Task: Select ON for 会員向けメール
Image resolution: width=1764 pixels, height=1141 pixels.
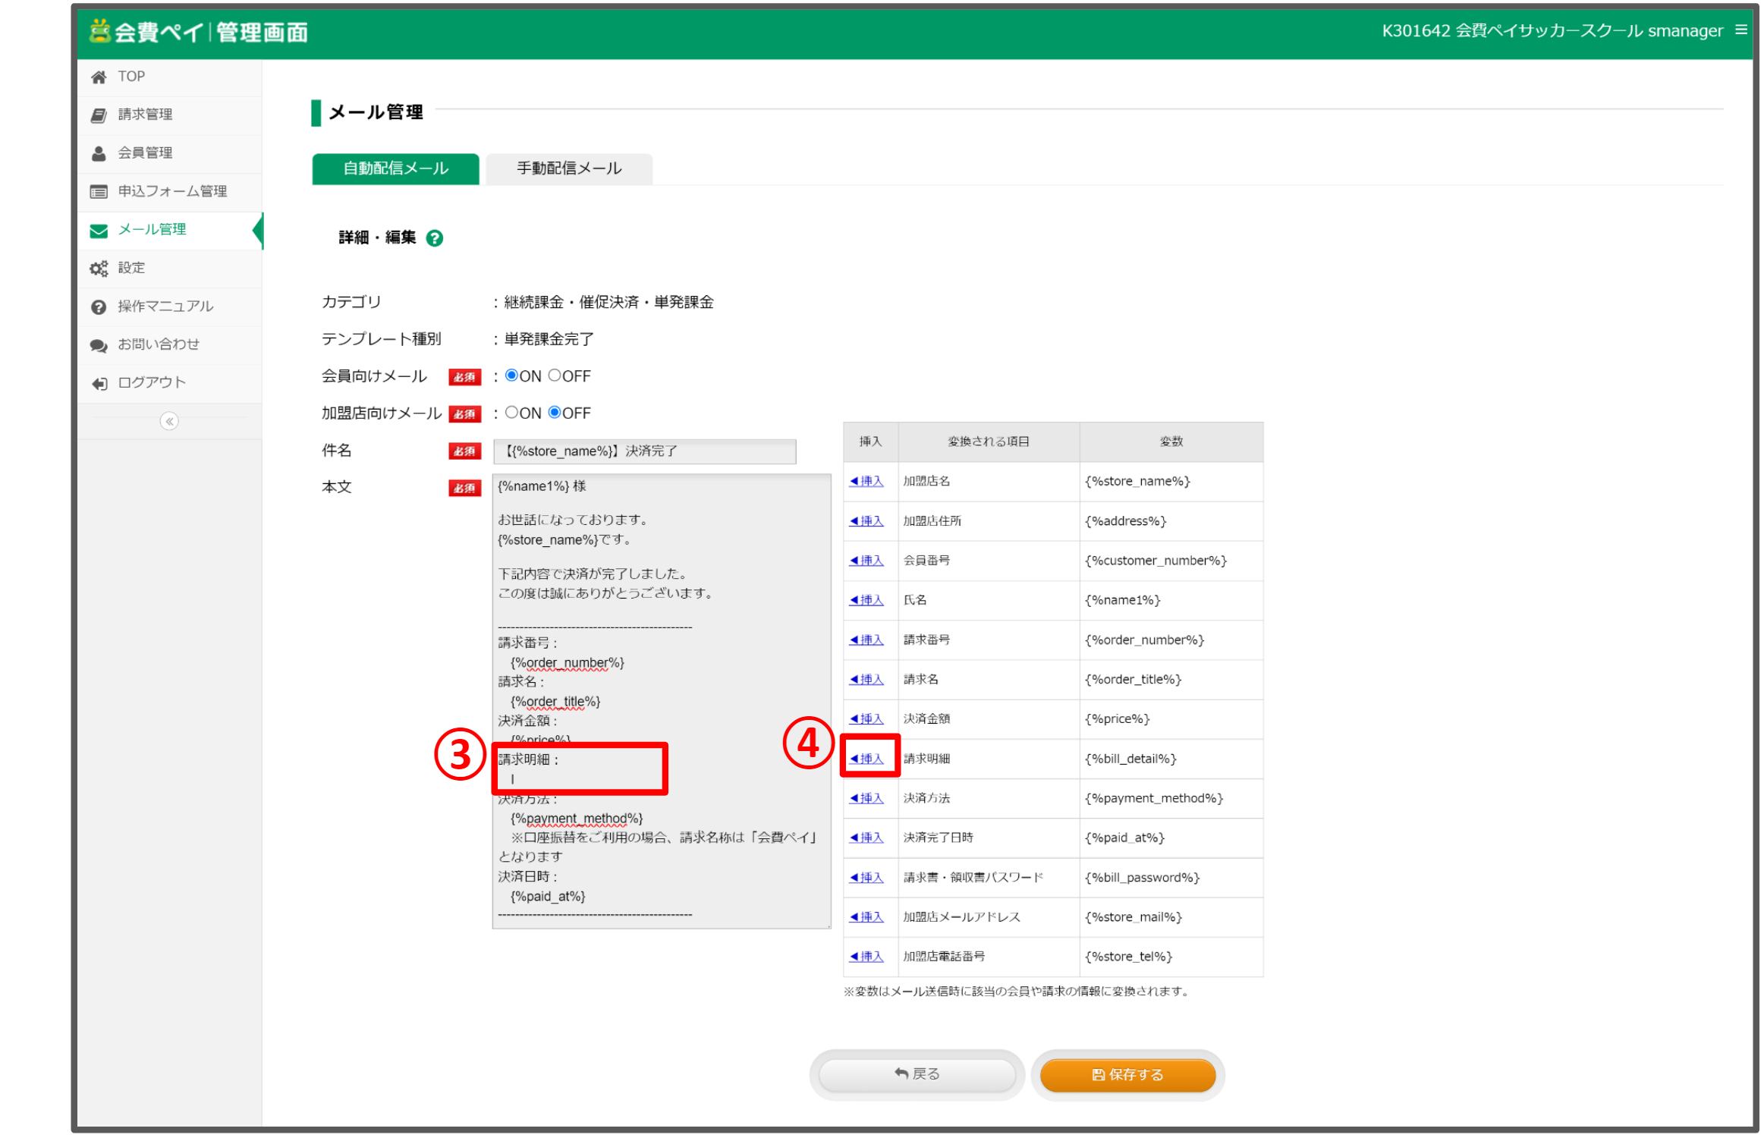Action: coord(512,376)
